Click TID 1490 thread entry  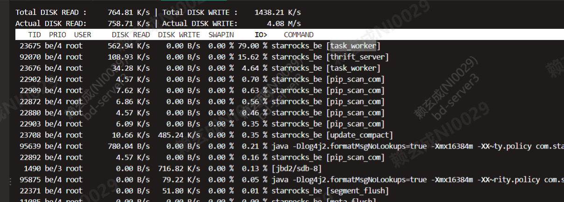[32, 168]
